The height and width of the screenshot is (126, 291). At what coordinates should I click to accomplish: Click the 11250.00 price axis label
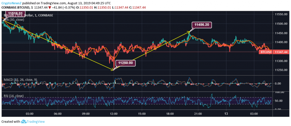point(281,70)
